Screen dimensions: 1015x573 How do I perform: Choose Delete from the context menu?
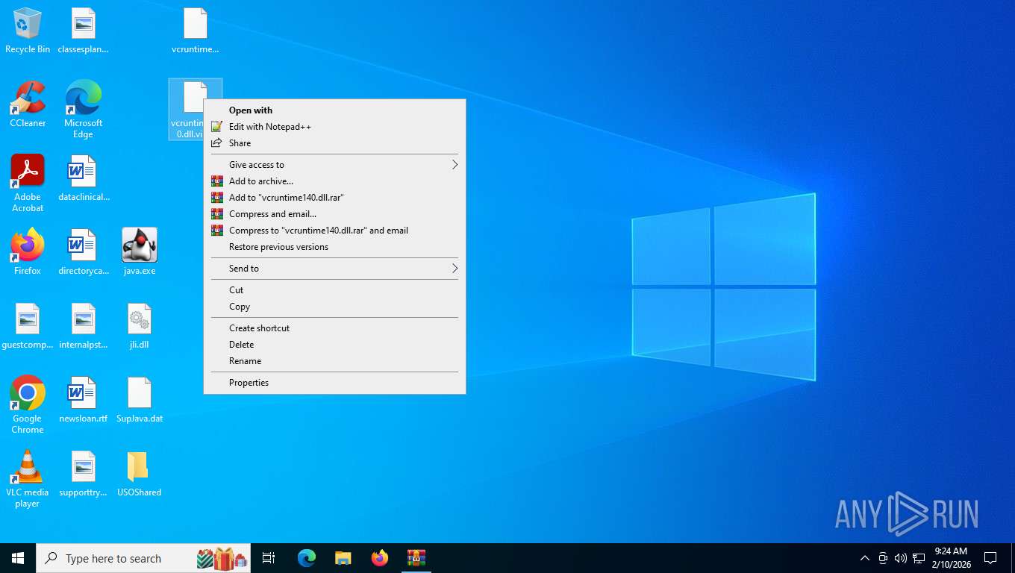334,345
